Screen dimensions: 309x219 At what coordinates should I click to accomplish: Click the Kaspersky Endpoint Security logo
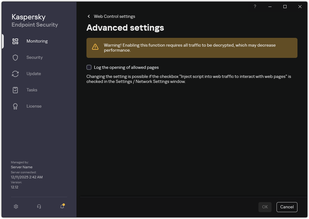[x=34, y=20]
